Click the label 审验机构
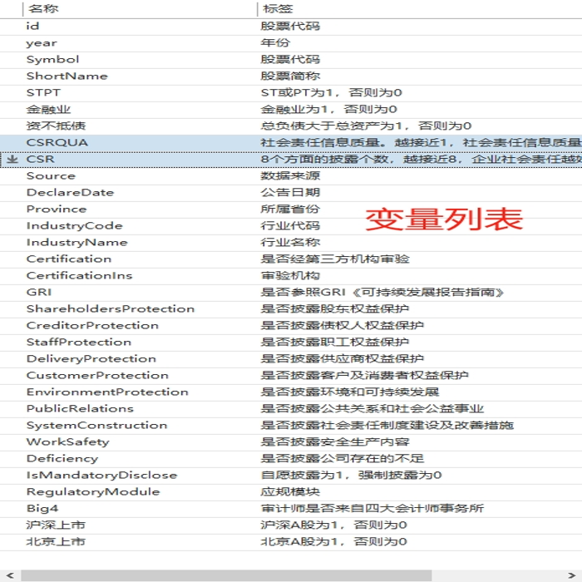 (x=290, y=276)
